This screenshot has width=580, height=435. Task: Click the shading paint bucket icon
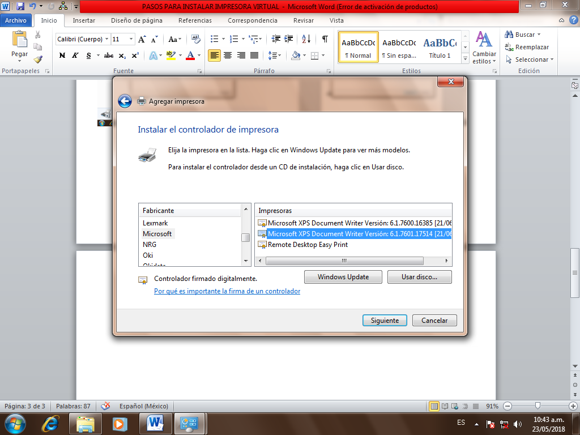pos(296,56)
